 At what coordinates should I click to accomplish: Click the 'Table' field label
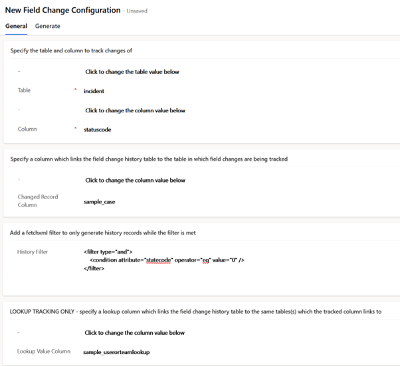pos(24,90)
